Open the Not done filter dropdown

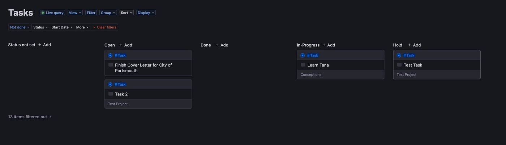(20, 27)
